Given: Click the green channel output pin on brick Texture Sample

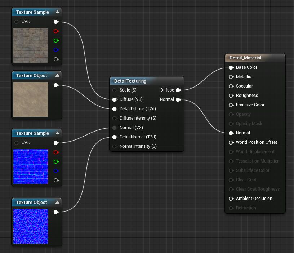Looking at the screenshot, I should click(56, 40).
